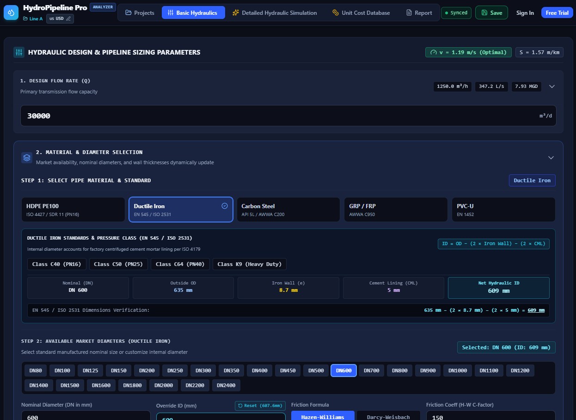This screenshot has height=420, width=576.
Task: Select Hazen-Williams friction formula
Action: (x=323, y=415)
